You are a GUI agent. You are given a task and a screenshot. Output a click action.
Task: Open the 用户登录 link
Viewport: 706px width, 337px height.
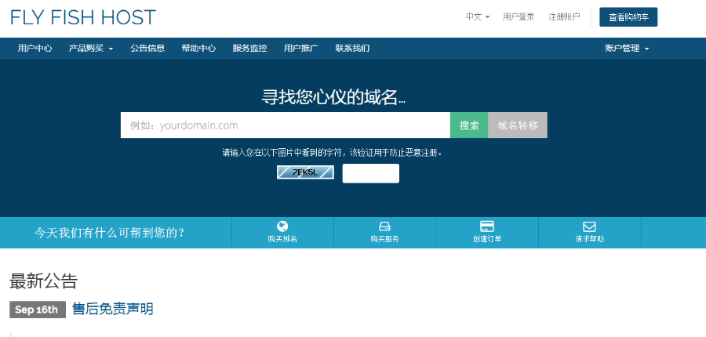[x=519, y=16]
